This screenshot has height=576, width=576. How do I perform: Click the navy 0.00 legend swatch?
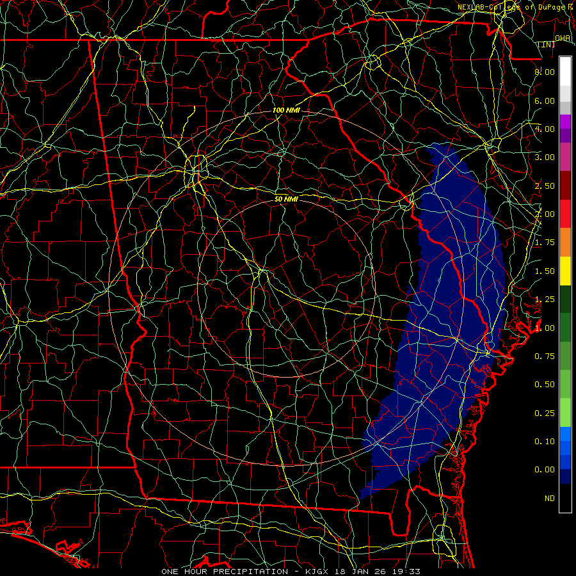click(565, 477)
